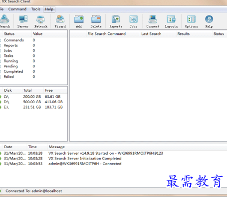The width and height of the screenshot is (227, 197).
Task: Open the Reports toolbar icon
Action: tap(116, 21)
